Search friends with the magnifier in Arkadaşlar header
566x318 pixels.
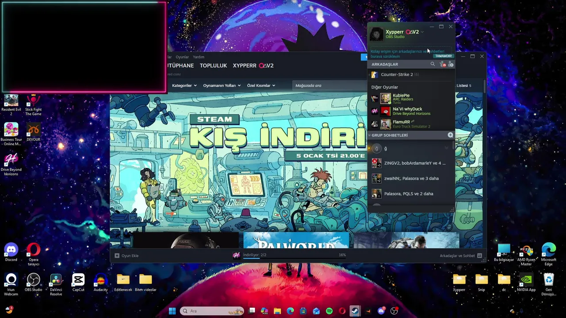point(432,64)
